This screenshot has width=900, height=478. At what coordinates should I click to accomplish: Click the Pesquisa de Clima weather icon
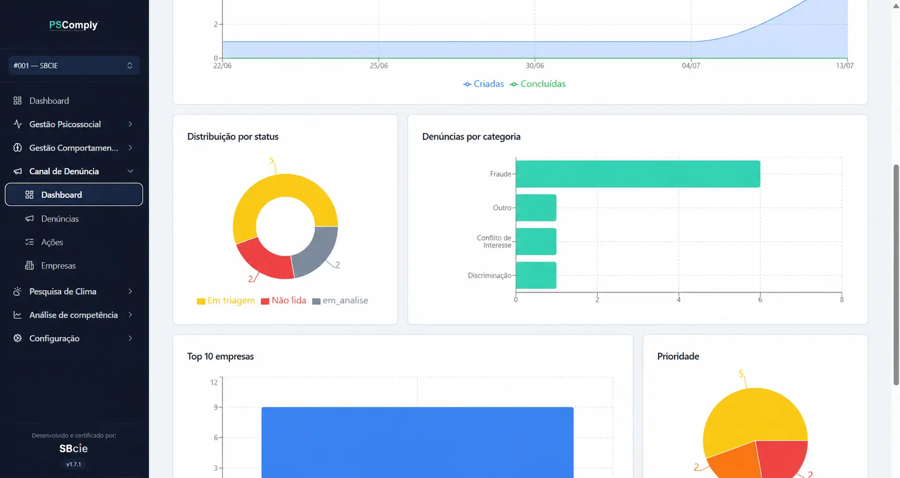pyautogui.click(x=18, y=291)
